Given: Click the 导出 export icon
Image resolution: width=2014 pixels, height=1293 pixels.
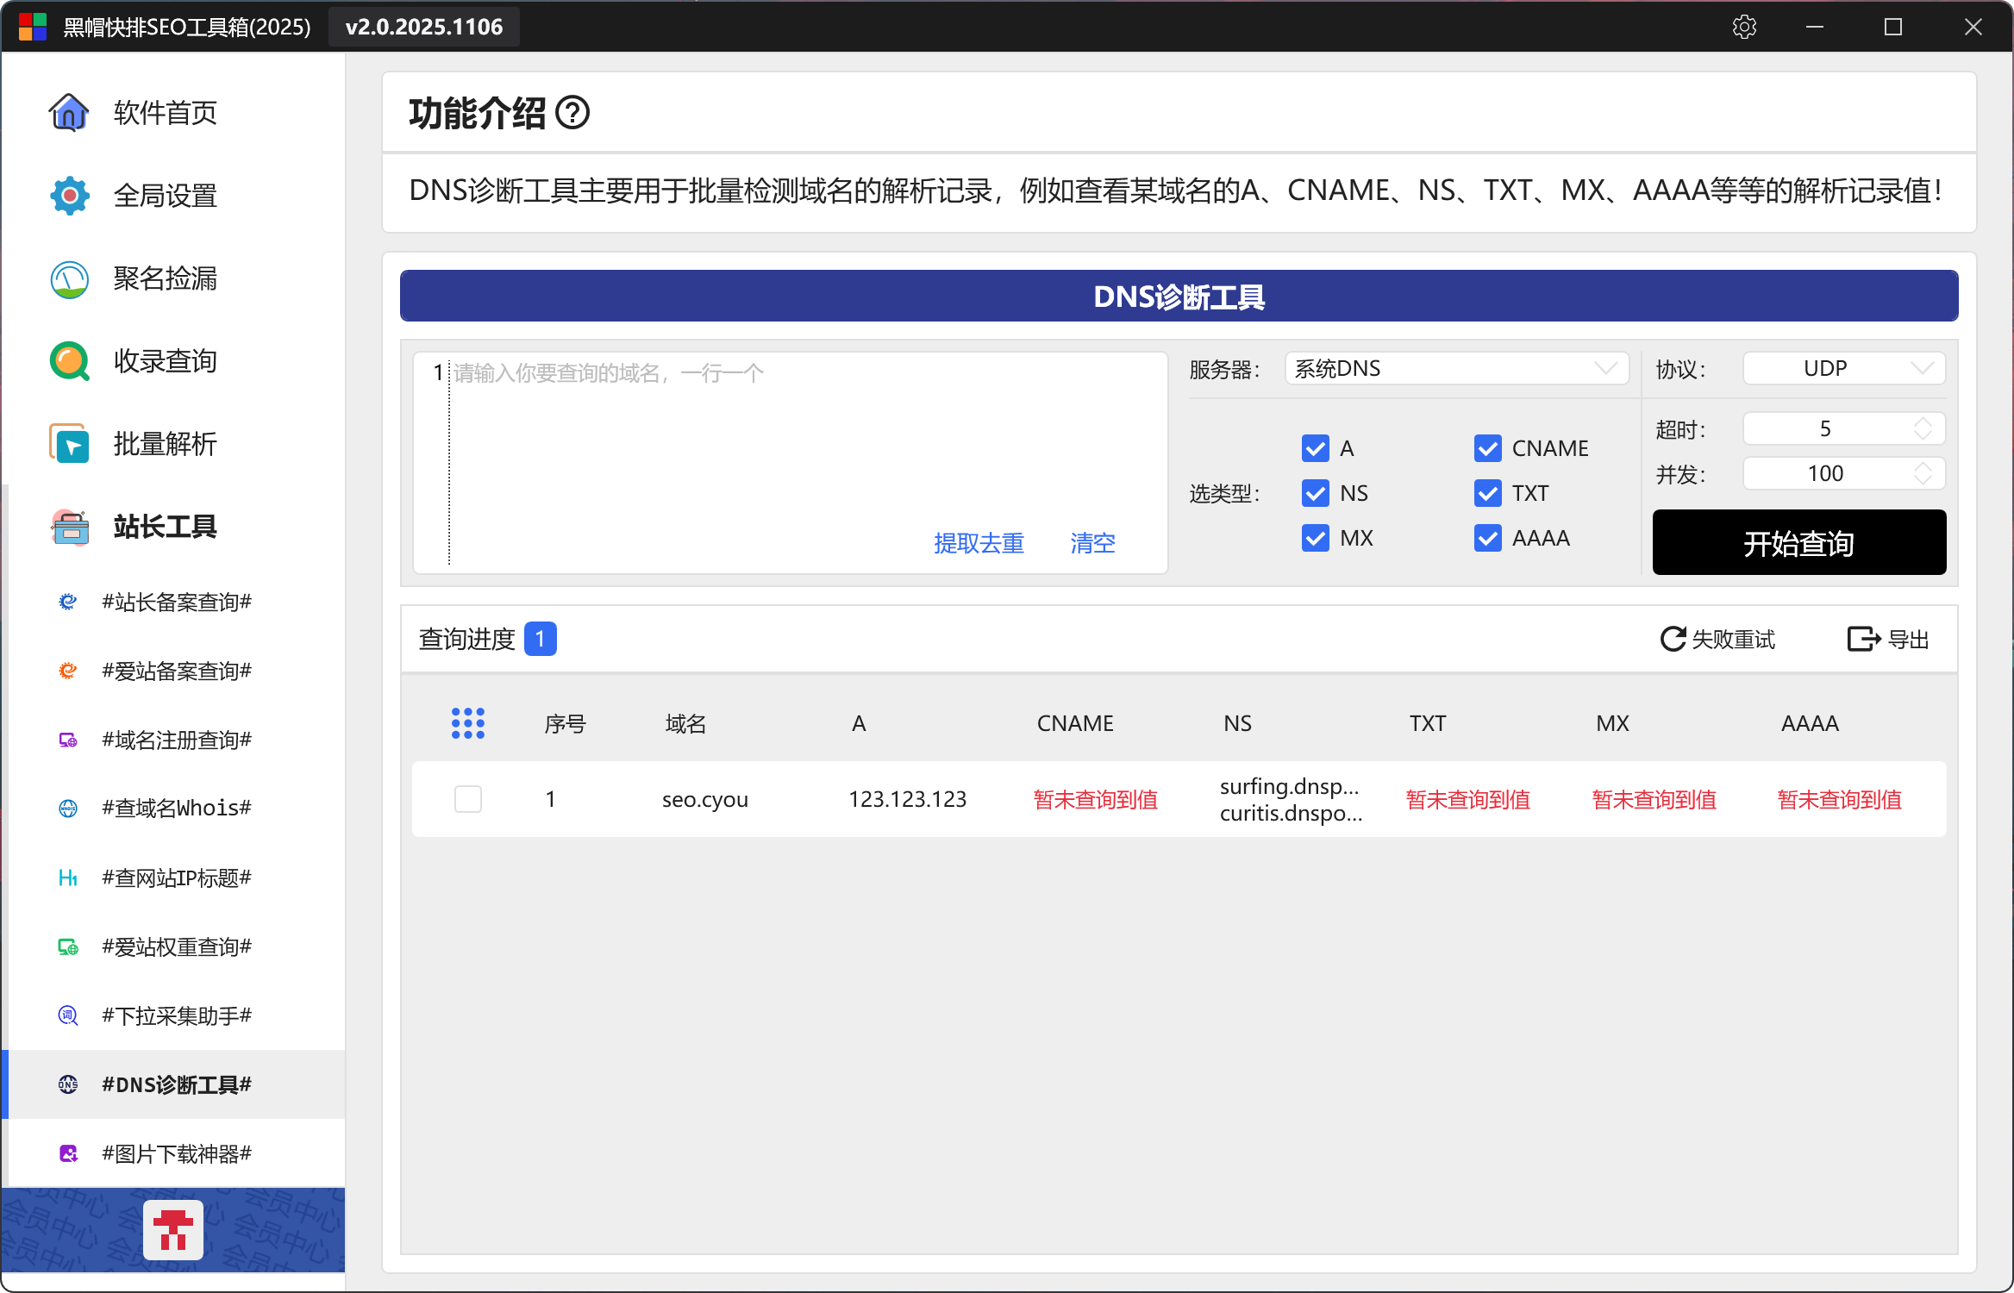Looking at the screenshot, I should [1862, 639].
